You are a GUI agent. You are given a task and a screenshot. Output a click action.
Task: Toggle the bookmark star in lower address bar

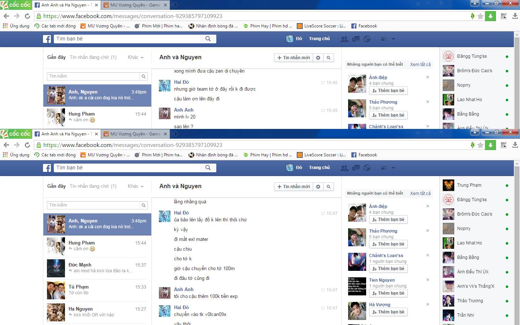[x=480, y=145]
